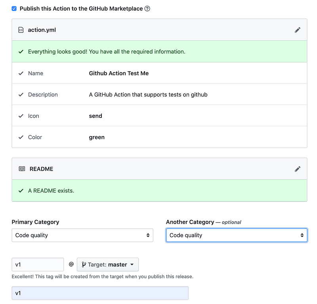Click checkmark icon beside Icon row
The width and height of the screenshot is (317, 304).
21,116
